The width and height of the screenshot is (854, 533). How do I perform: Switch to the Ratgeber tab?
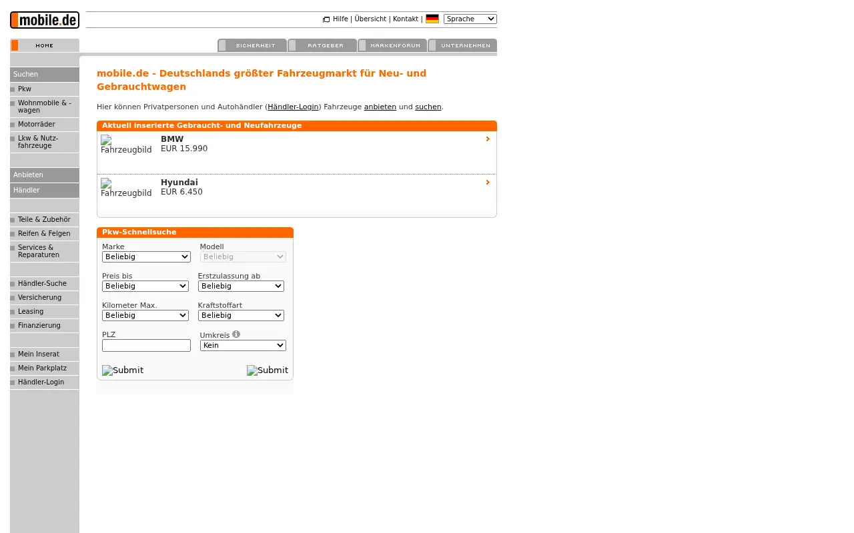pyautogui.click(x=322, y=45)
